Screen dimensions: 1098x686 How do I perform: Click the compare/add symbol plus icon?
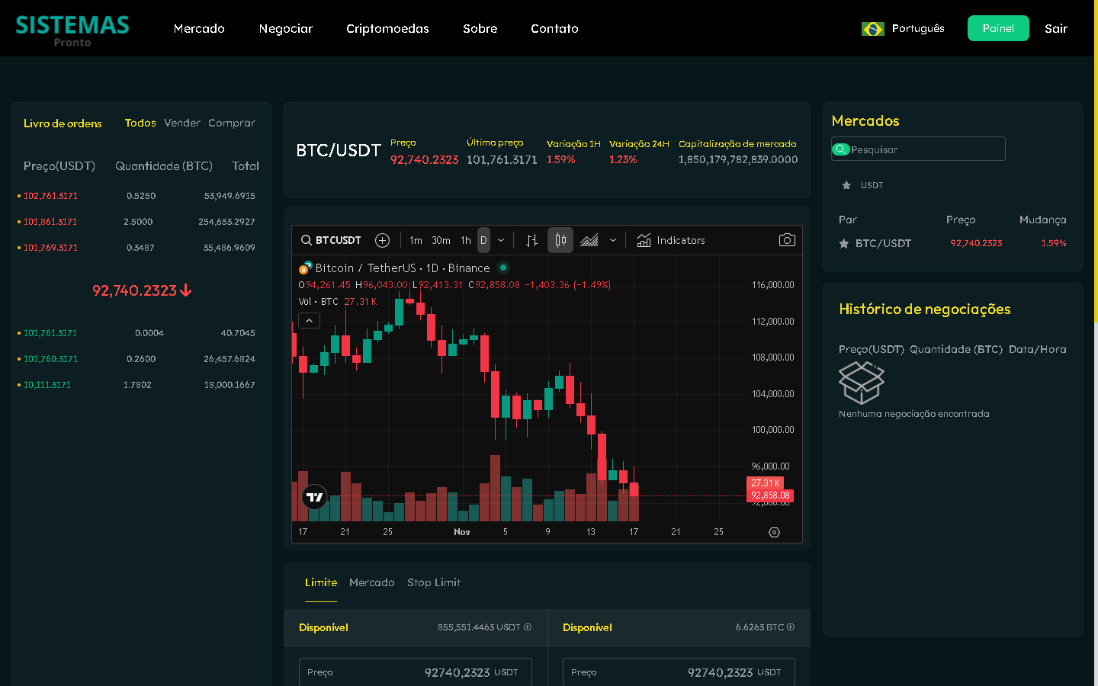pos(383,240)
